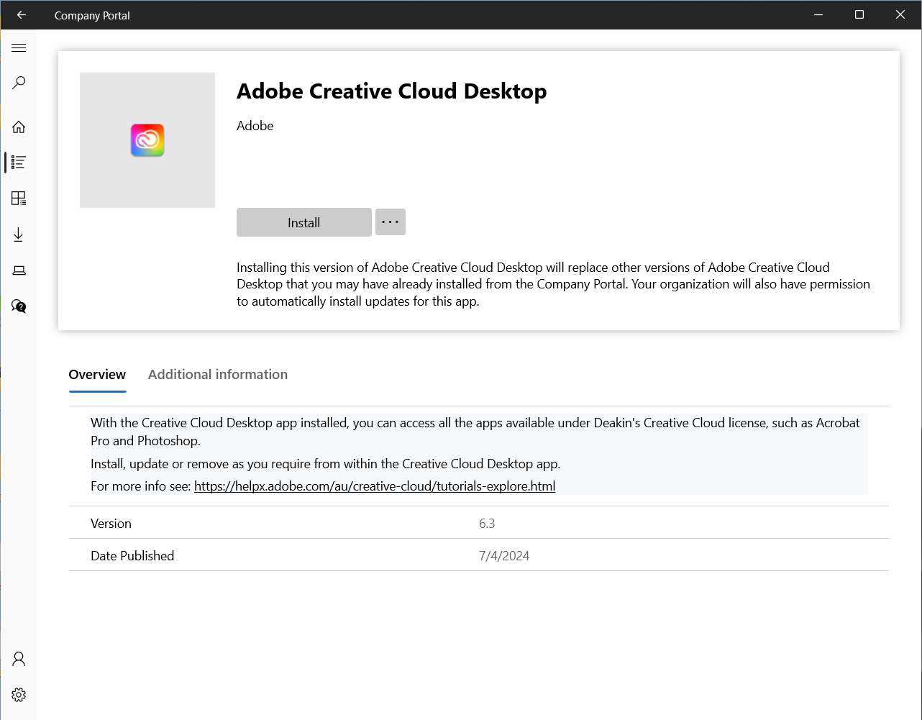Click the Adobe Creative Cloud Desktop title
The height and width of the screenshot is (720, 922).
click(x=392, y=91)
